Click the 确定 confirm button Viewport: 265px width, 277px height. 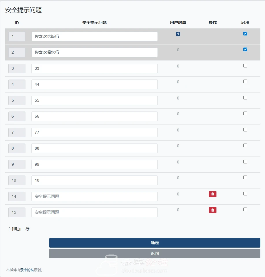(x=155, y=243)
